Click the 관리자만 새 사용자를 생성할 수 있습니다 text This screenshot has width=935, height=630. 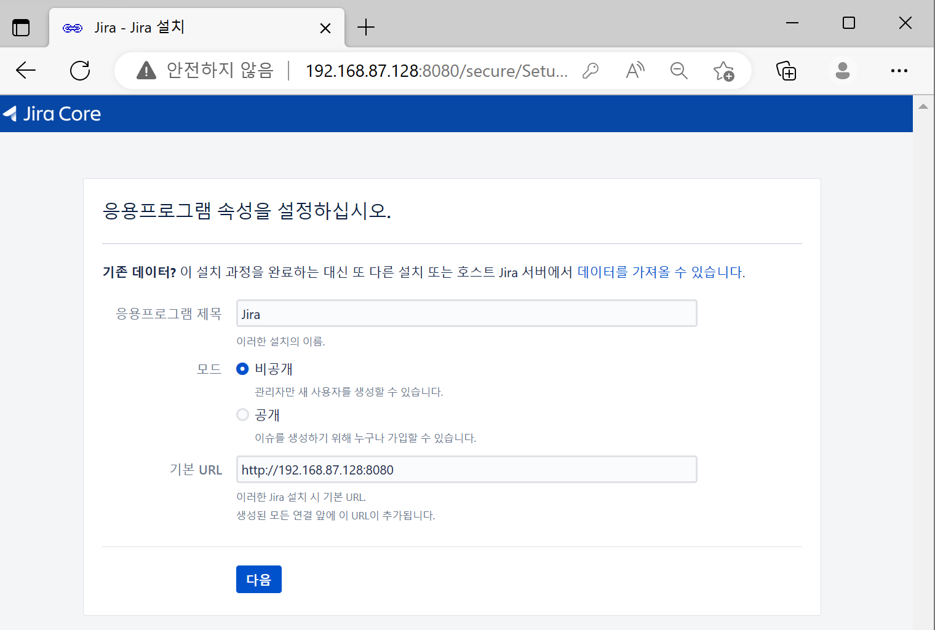coord(349,392)
